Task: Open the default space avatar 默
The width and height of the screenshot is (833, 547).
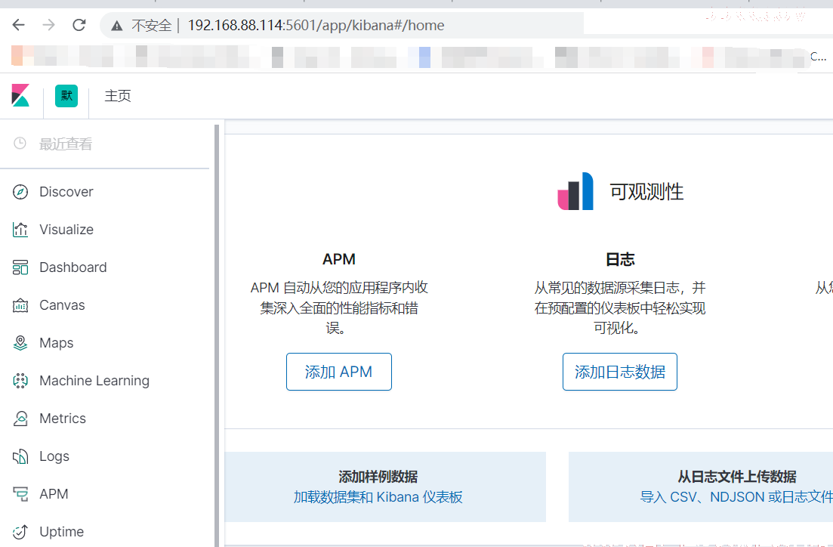Action: click(66, 96)
